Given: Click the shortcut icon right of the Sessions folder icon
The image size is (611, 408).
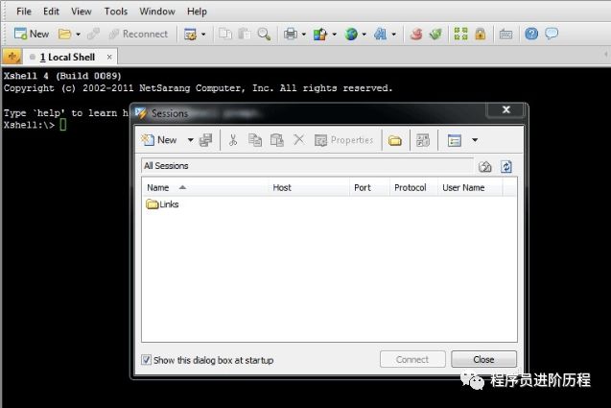Looking at the screenshot, I should [x=423, y=140].
